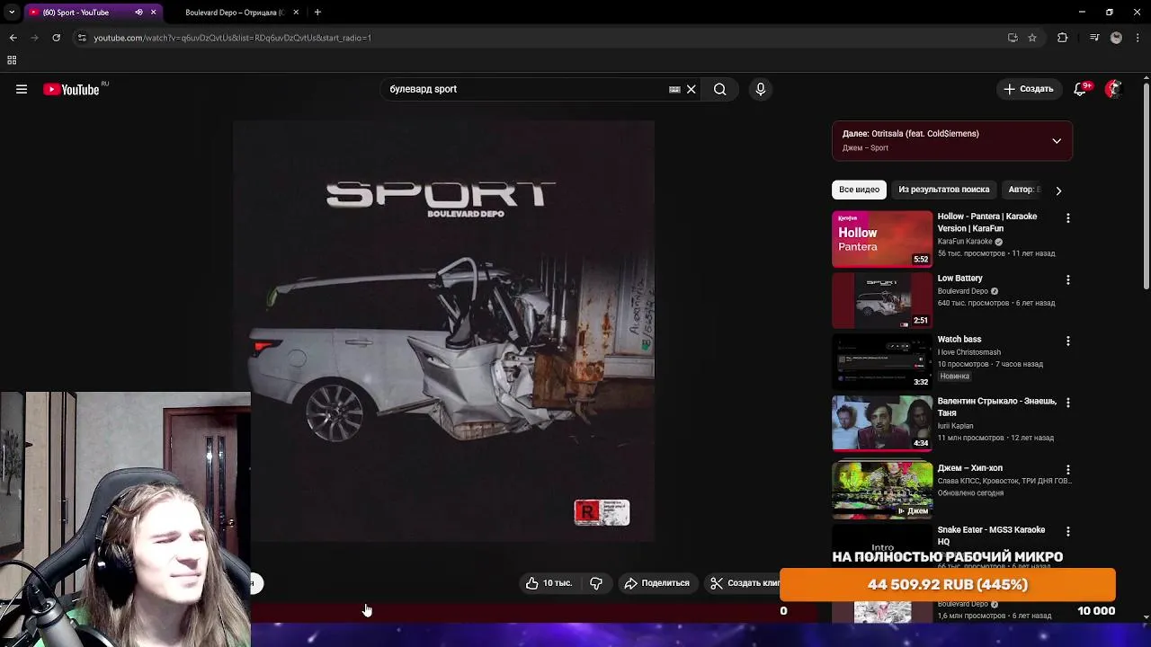The height and width of the screenshot is (647, 1151).
Task: Open Валентин Стрыкало video thumbnail
Action: tap(882, 422)
